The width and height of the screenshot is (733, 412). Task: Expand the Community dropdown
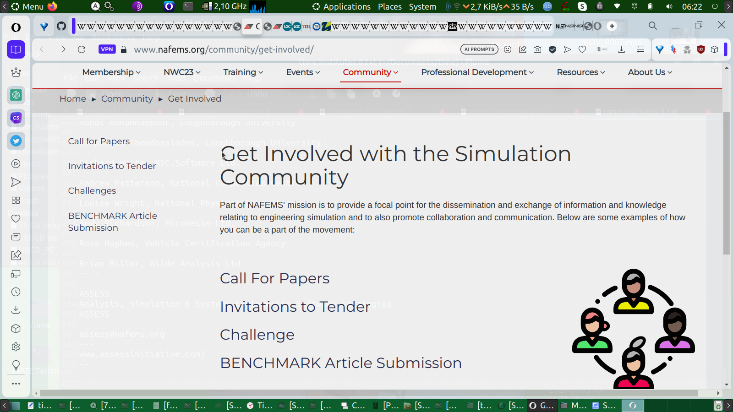(x=371, y=72)
